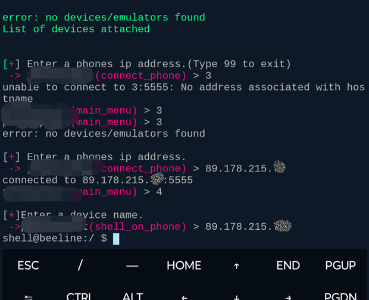Toggle the CTRL modifier key
The height and width of the screenshot is (300, 369).
pyautogui.click(x=79, y=296)
